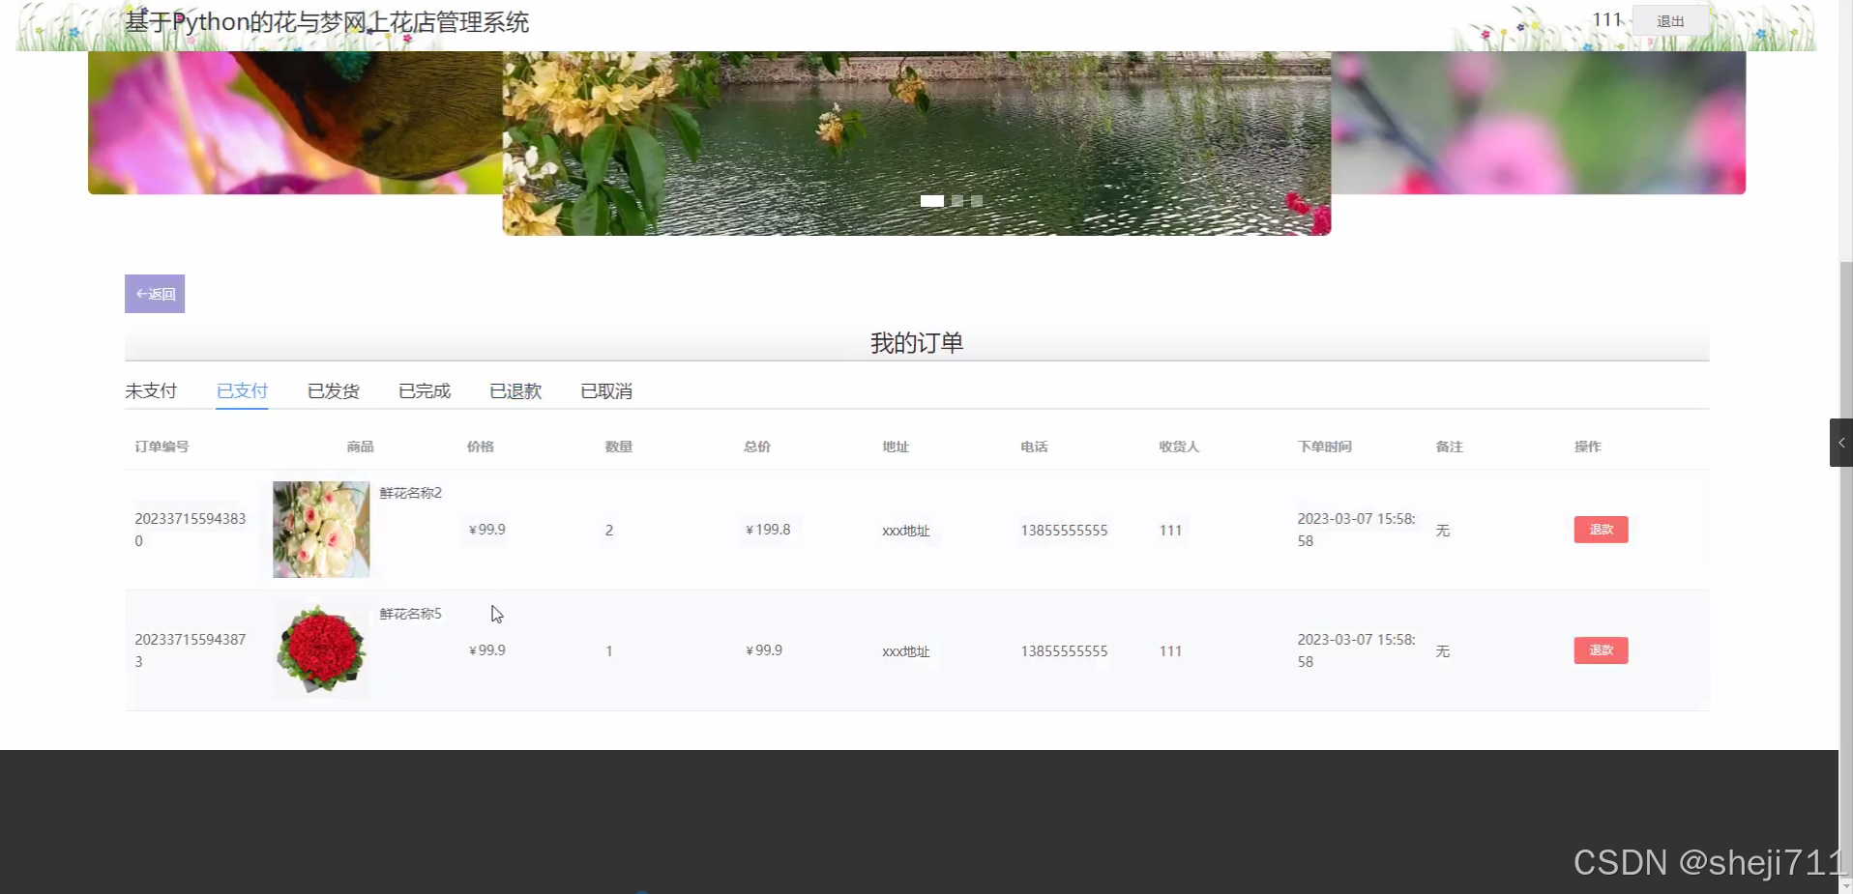Image resolution: width=1853 pixels, height=894 pixels.
Task: Click the banner carousel image
Action: (x=916, y=116)
